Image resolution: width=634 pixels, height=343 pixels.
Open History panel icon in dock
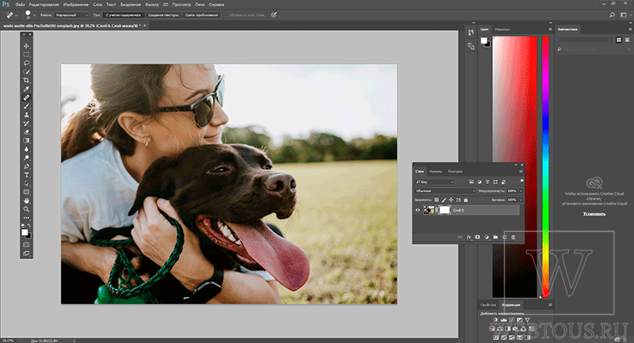[471, 32]
